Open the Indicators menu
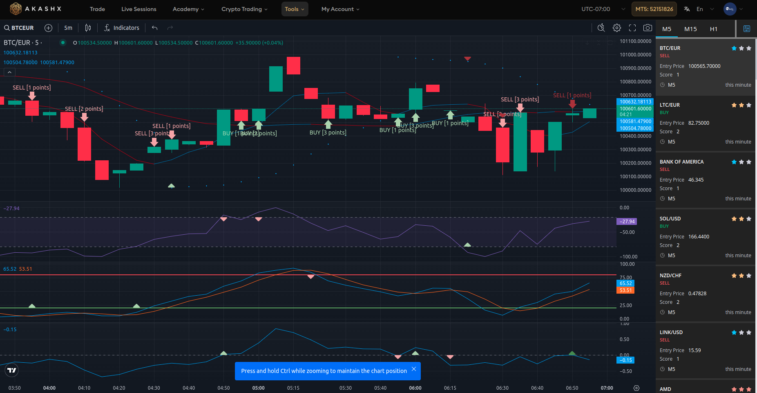This screenshot has height=393, width=757. coord(122,28)
